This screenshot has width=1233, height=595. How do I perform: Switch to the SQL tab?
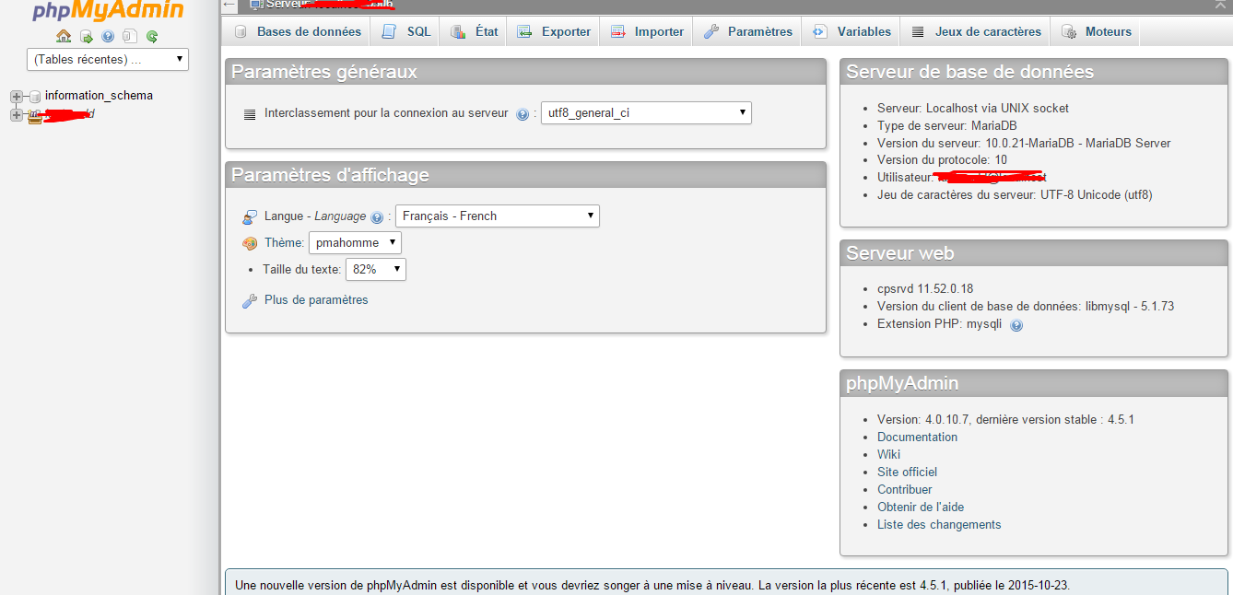405,31
